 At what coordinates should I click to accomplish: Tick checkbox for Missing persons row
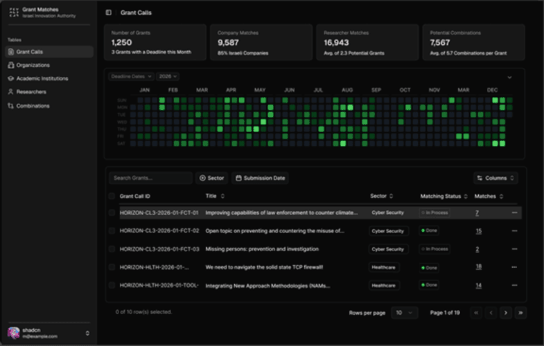(112, 248)
